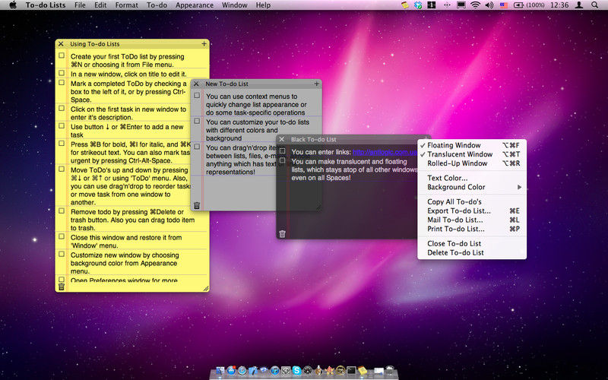608x380 pixels.
Task: Choose Delete To-do List entry
Action: pyautogui.click(x=472, y=252)
